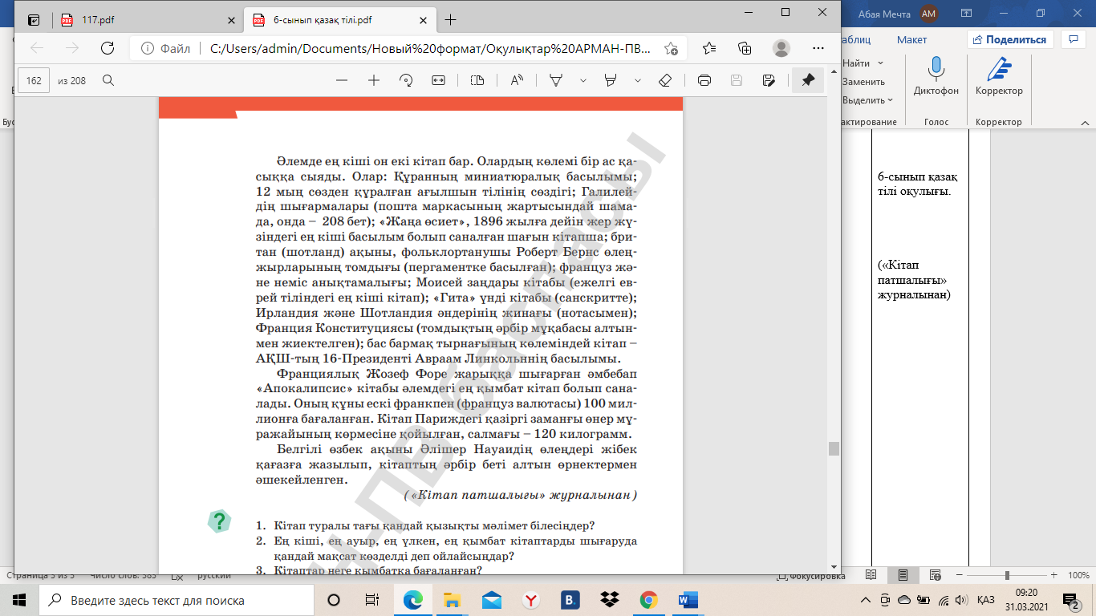Collapse the Word ribbon chevron
1096x616 pixels.
click(x=1085, y=122)
